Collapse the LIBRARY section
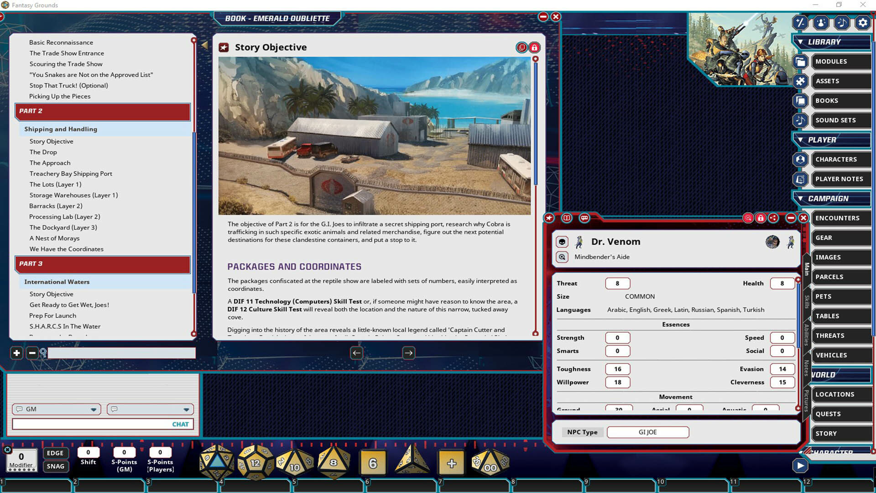The image size is (876, 493). point(801,42)
